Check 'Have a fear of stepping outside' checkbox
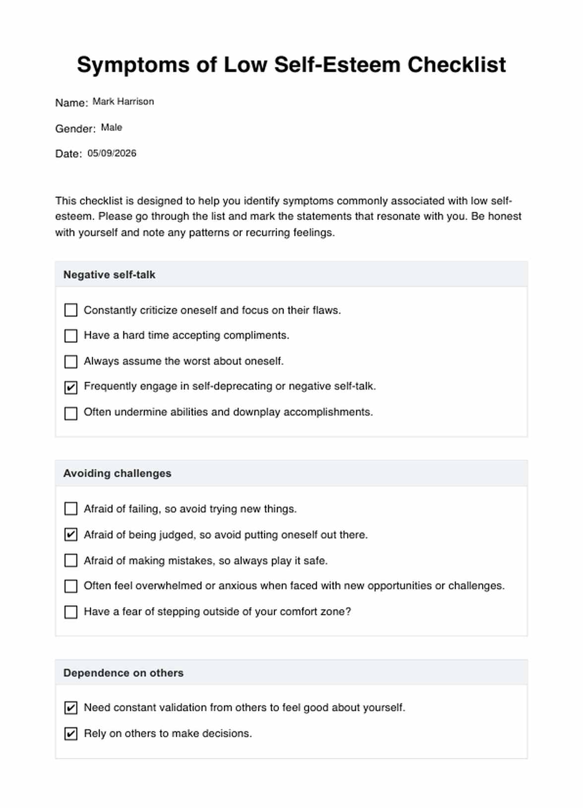Screen dimensions: 583x808 click(71, 612)
